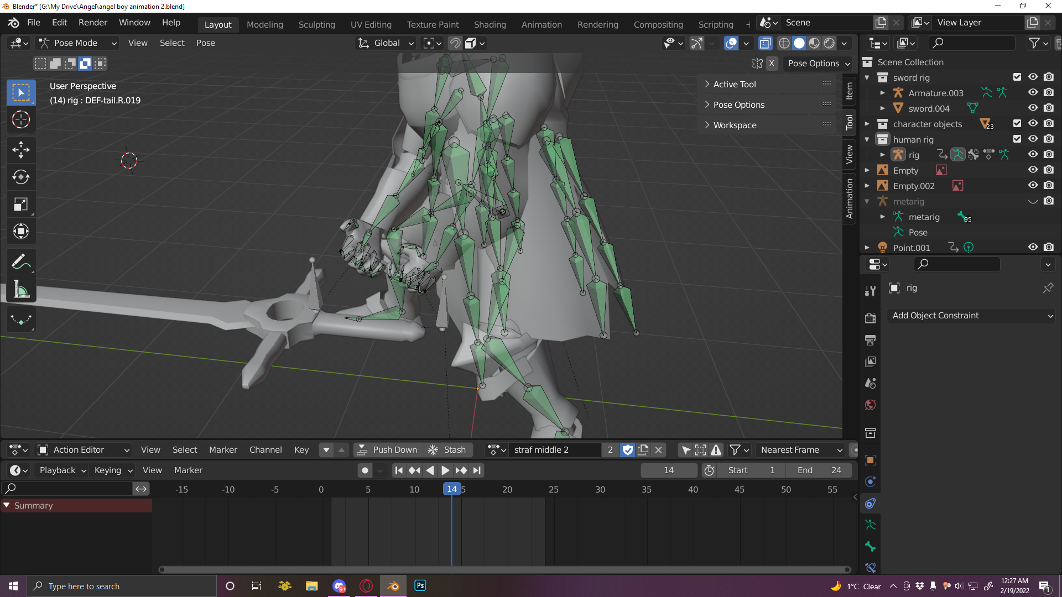The image size is (1062, 597).
Task: Open the Nearest Frame snapping dropdown
Action: click(799, 450)
